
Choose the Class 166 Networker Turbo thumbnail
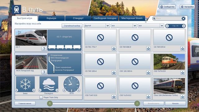169,86
